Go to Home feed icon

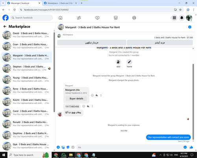pyautogui.click(x=60, y=18)
